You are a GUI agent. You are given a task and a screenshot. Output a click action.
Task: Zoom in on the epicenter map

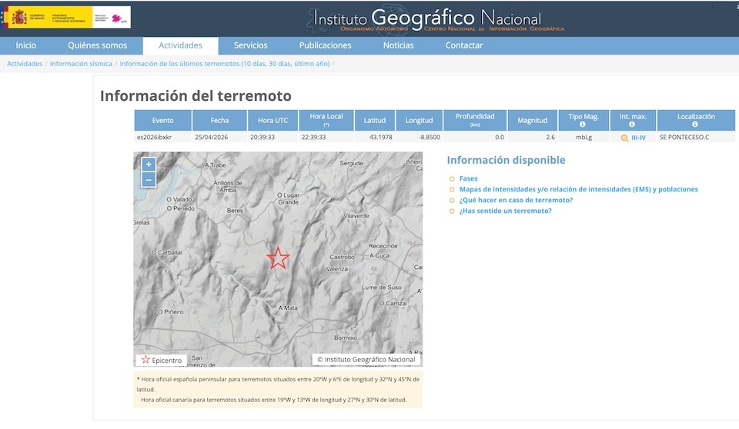149,164
